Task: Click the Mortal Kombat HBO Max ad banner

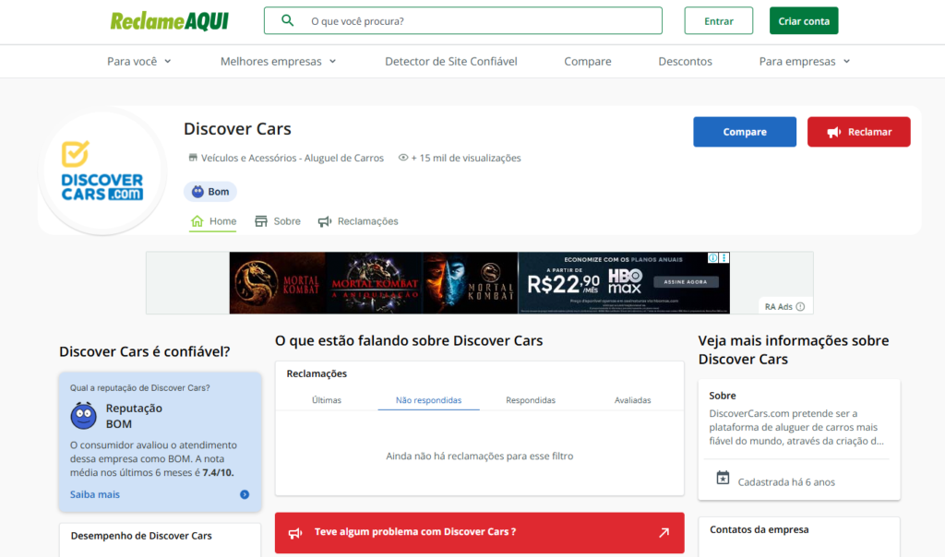Action: coord(479,283)
